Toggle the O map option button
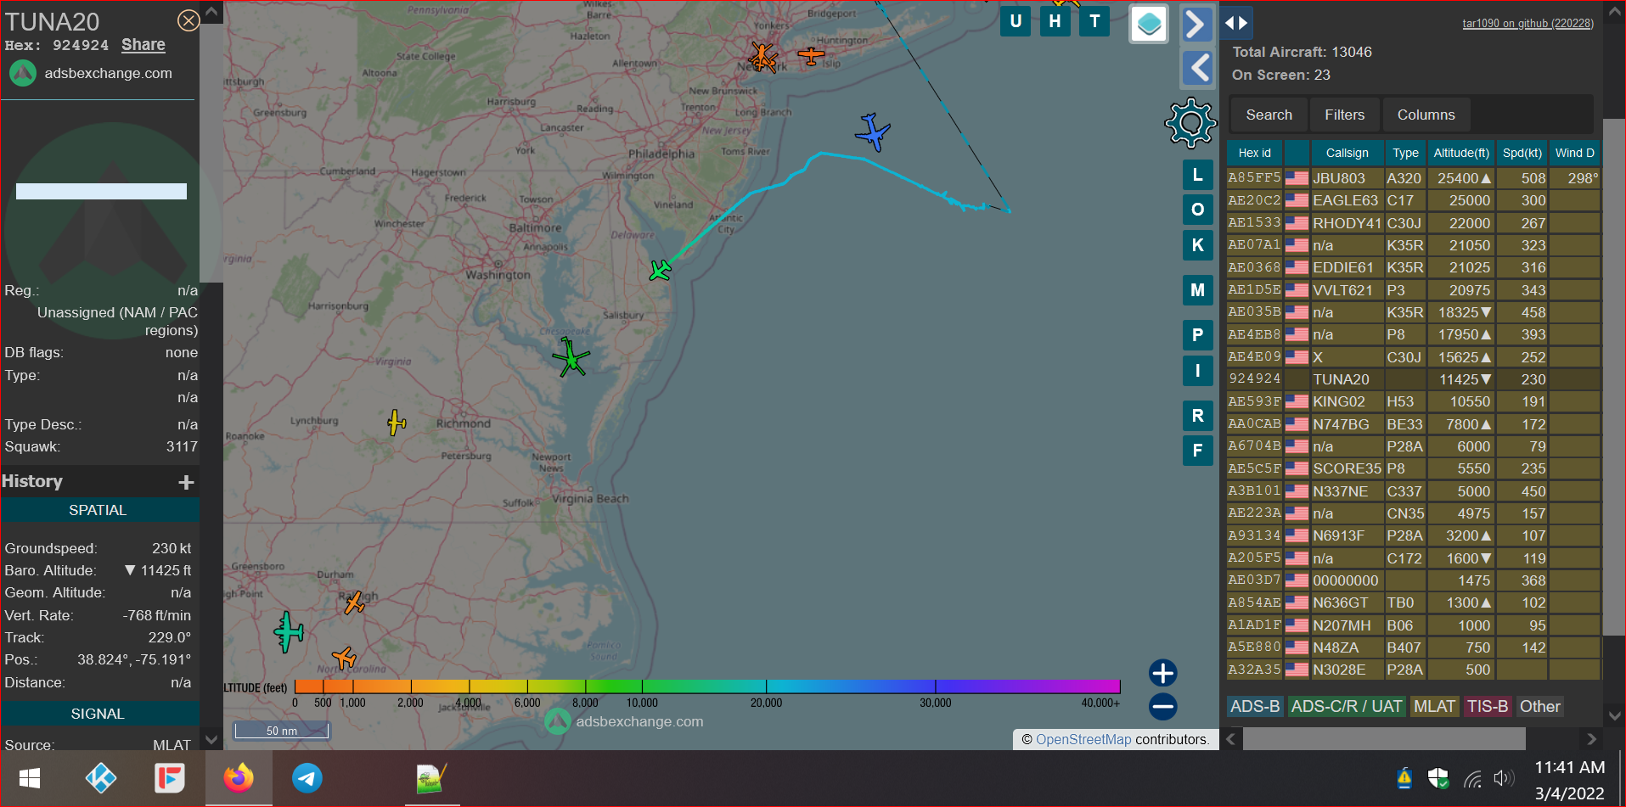1626x807 pixels. click(1197, 210)
